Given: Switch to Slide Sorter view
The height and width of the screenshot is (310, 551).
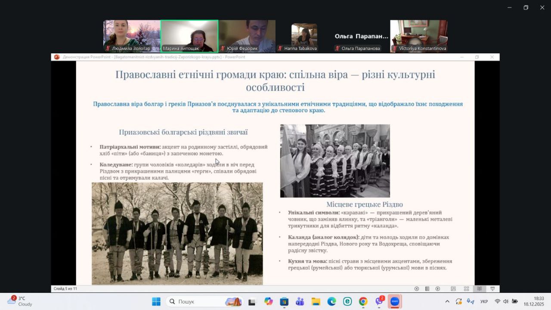Looking at the screenshot, I should click(466, 288).
